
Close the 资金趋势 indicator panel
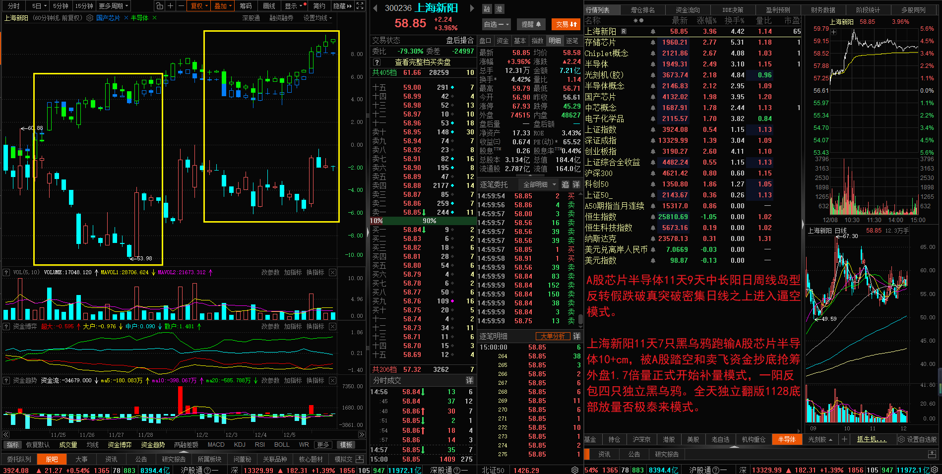tap(333, 380)
